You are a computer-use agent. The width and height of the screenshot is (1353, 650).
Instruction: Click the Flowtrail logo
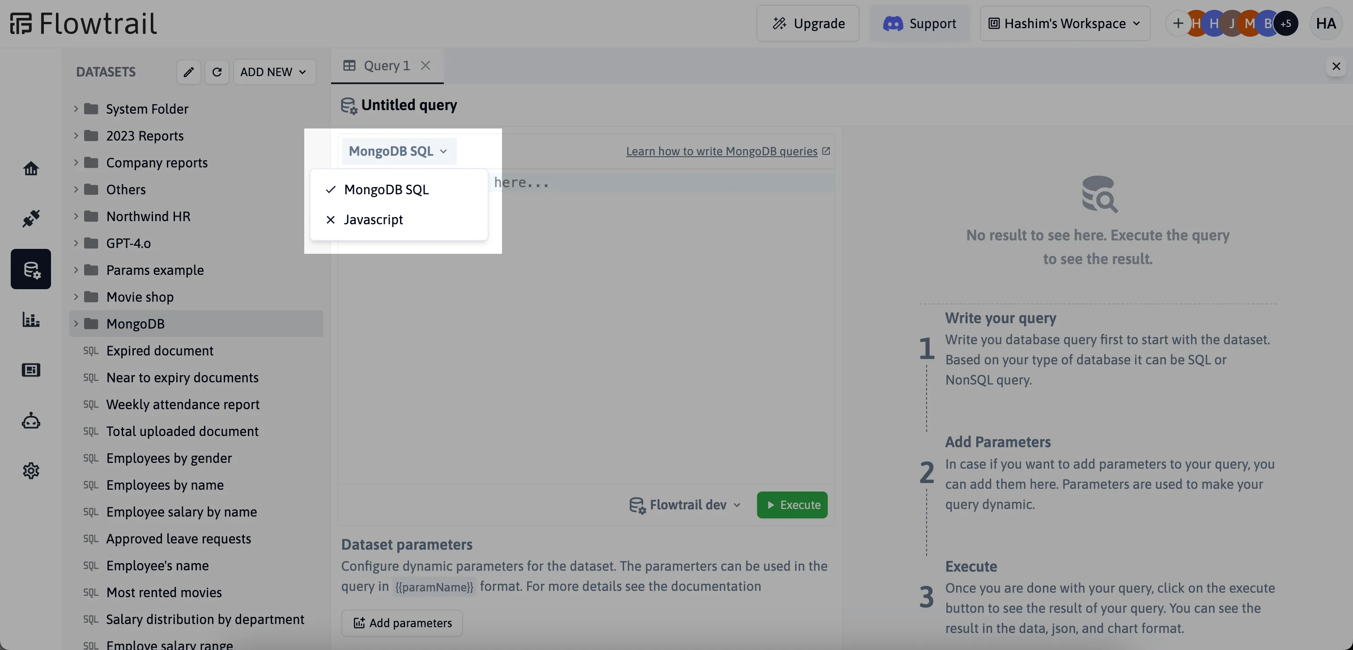[x=84, y=23]
